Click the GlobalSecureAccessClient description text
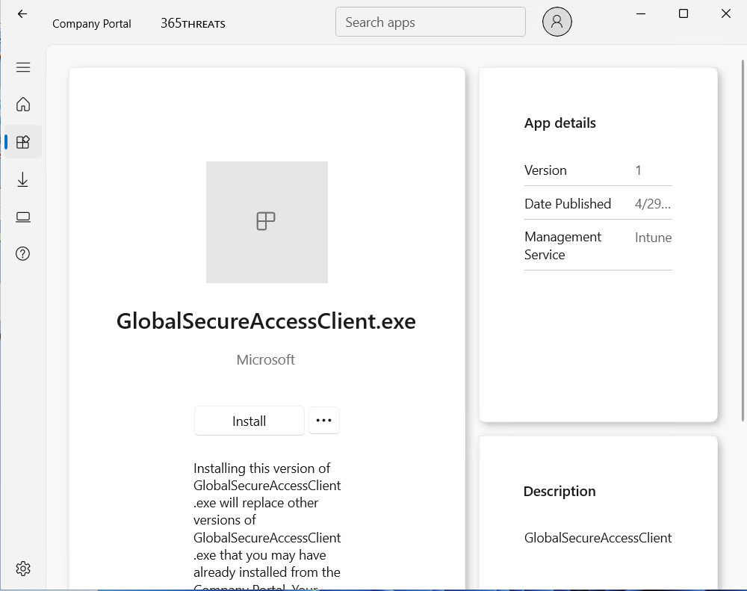This screenshot has width=747, height=591. tap(598, 538)
